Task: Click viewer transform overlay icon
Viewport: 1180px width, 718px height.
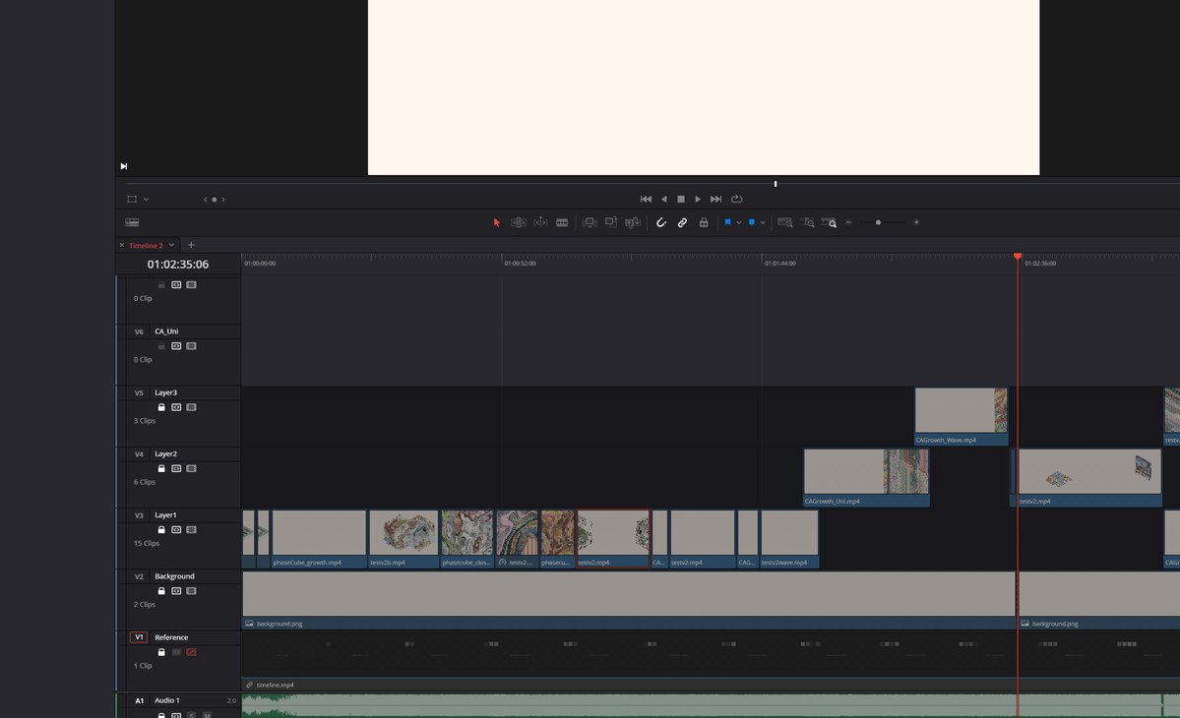Action: tap(132, 200)
